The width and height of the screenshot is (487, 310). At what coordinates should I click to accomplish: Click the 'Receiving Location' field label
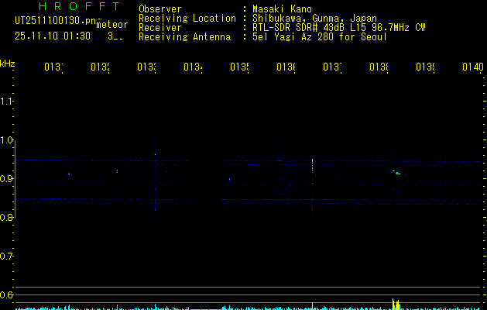tap(187, 19)
